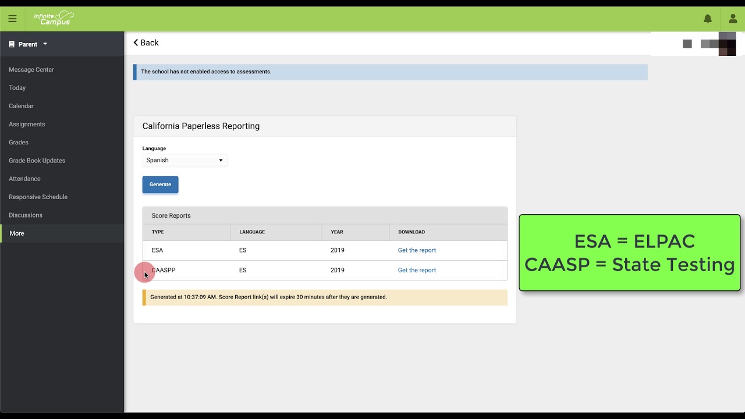Open Attendance from sidebar

24,179
